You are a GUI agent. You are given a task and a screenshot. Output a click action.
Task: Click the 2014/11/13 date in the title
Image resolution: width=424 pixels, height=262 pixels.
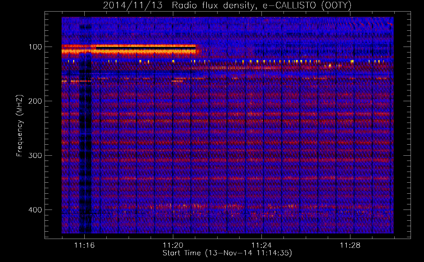133,5
